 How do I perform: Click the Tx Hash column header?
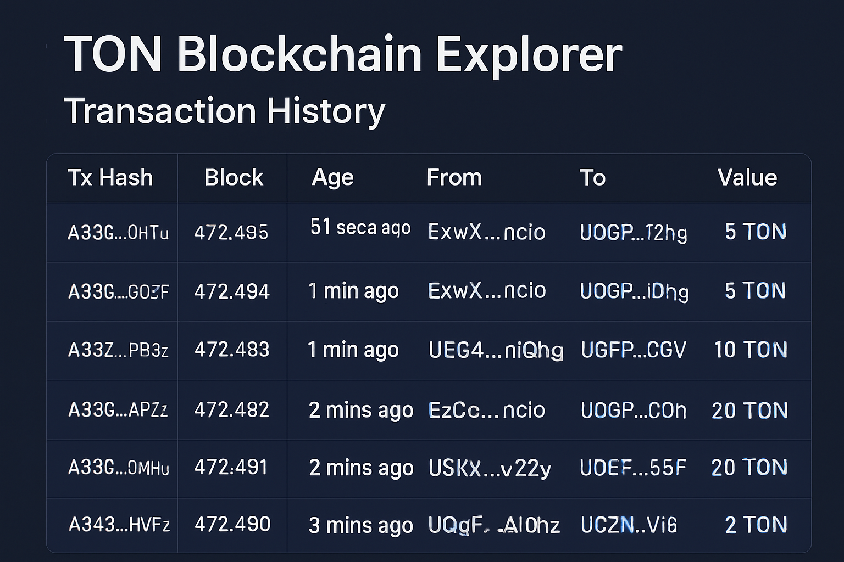pyautogui.click(x=110, y=178)
